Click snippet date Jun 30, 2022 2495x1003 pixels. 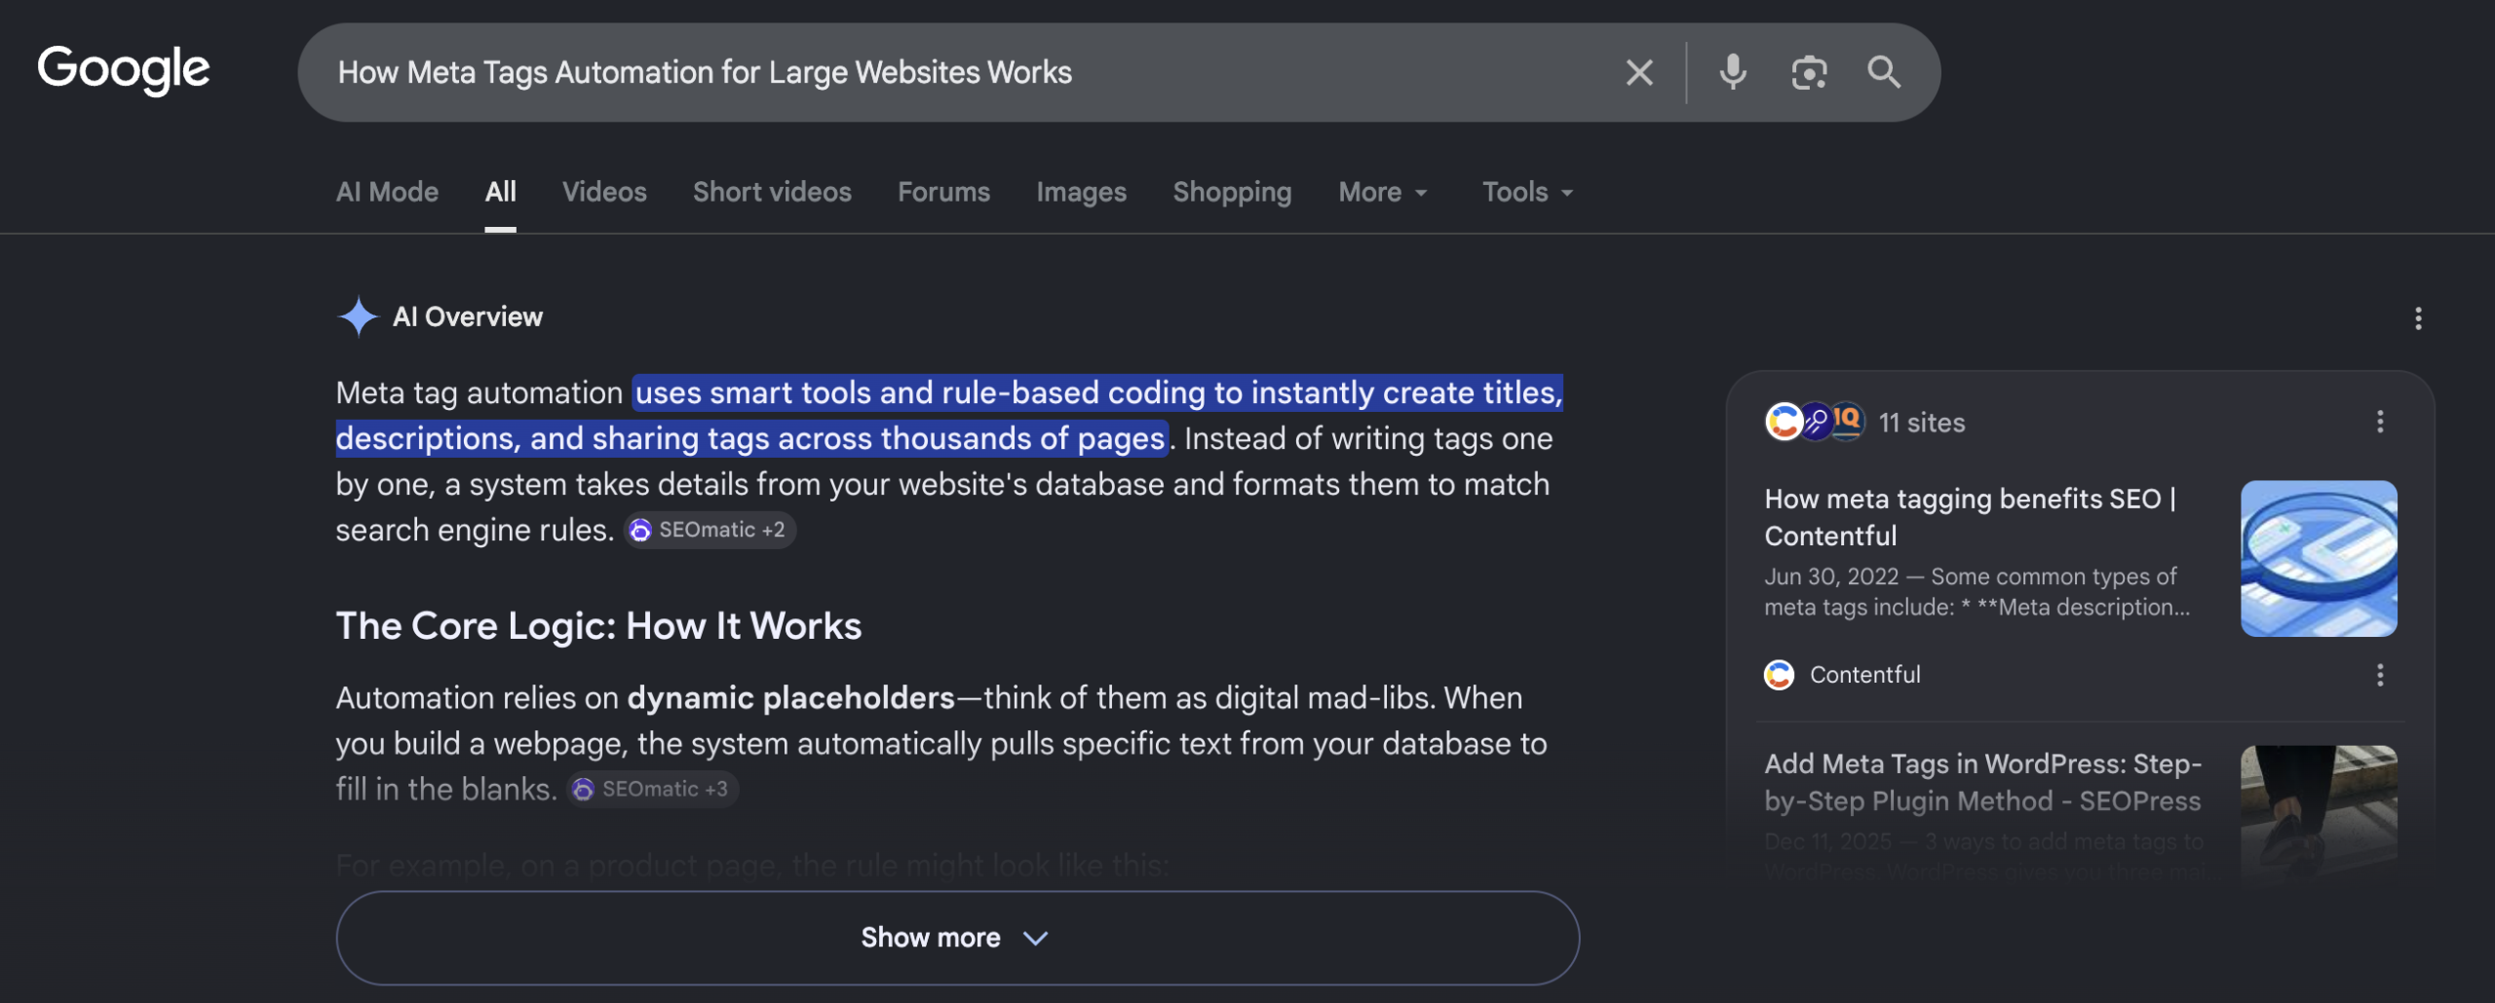1831,576
